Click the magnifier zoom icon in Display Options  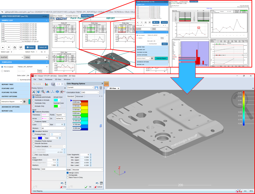pyautogui.click(x=43, y=92)
